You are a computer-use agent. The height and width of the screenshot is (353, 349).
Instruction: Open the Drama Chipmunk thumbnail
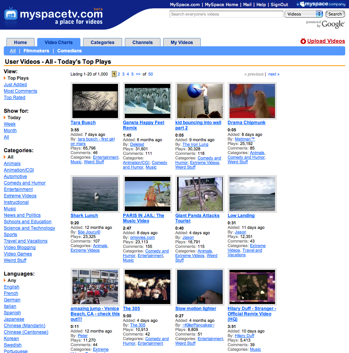pyautogui.click(x=252, y=101)
